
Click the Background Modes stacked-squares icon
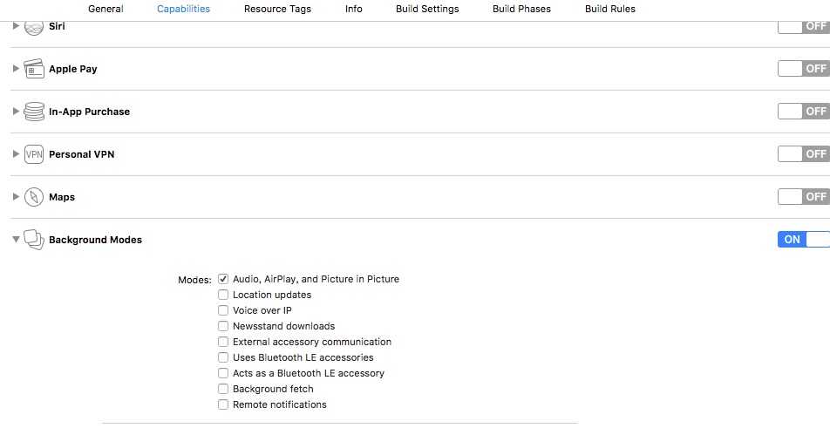pyautogui.click(x=34, y=240)
